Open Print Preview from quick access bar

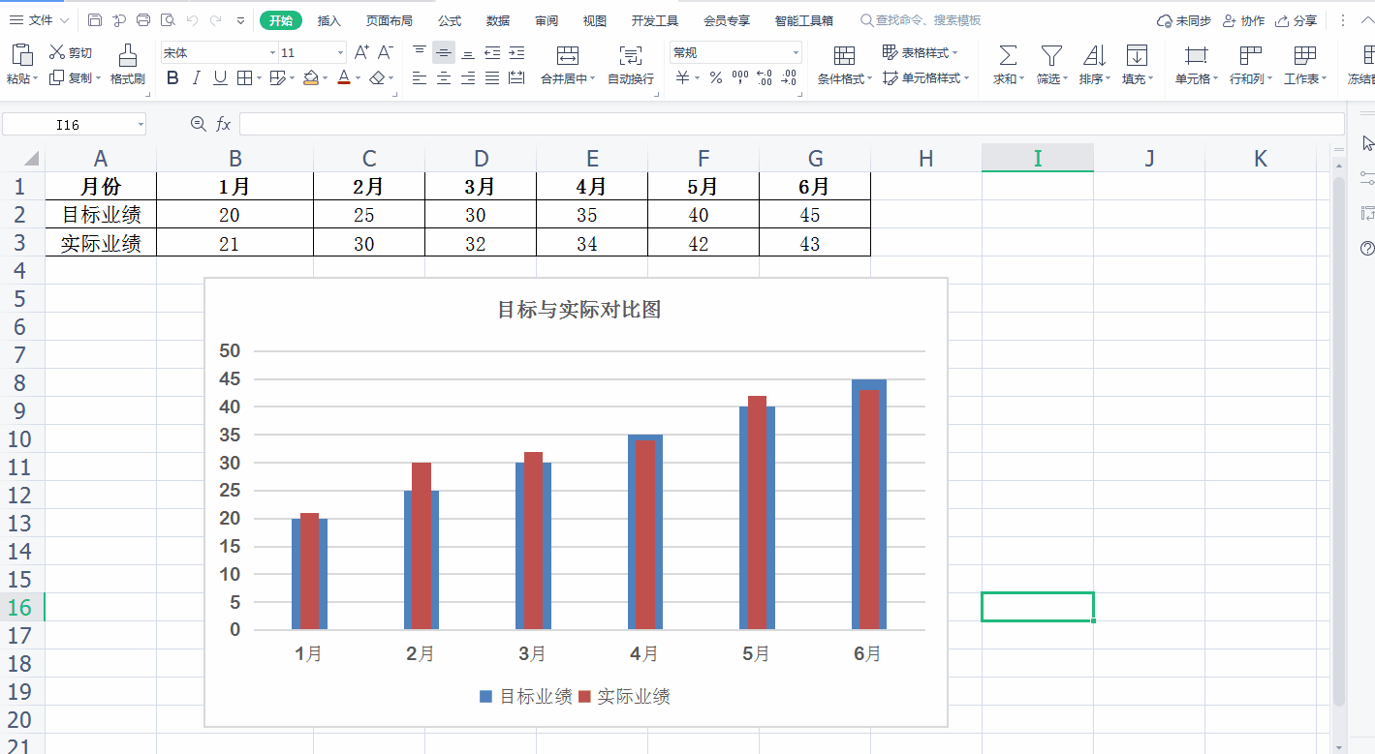[168, 20]
